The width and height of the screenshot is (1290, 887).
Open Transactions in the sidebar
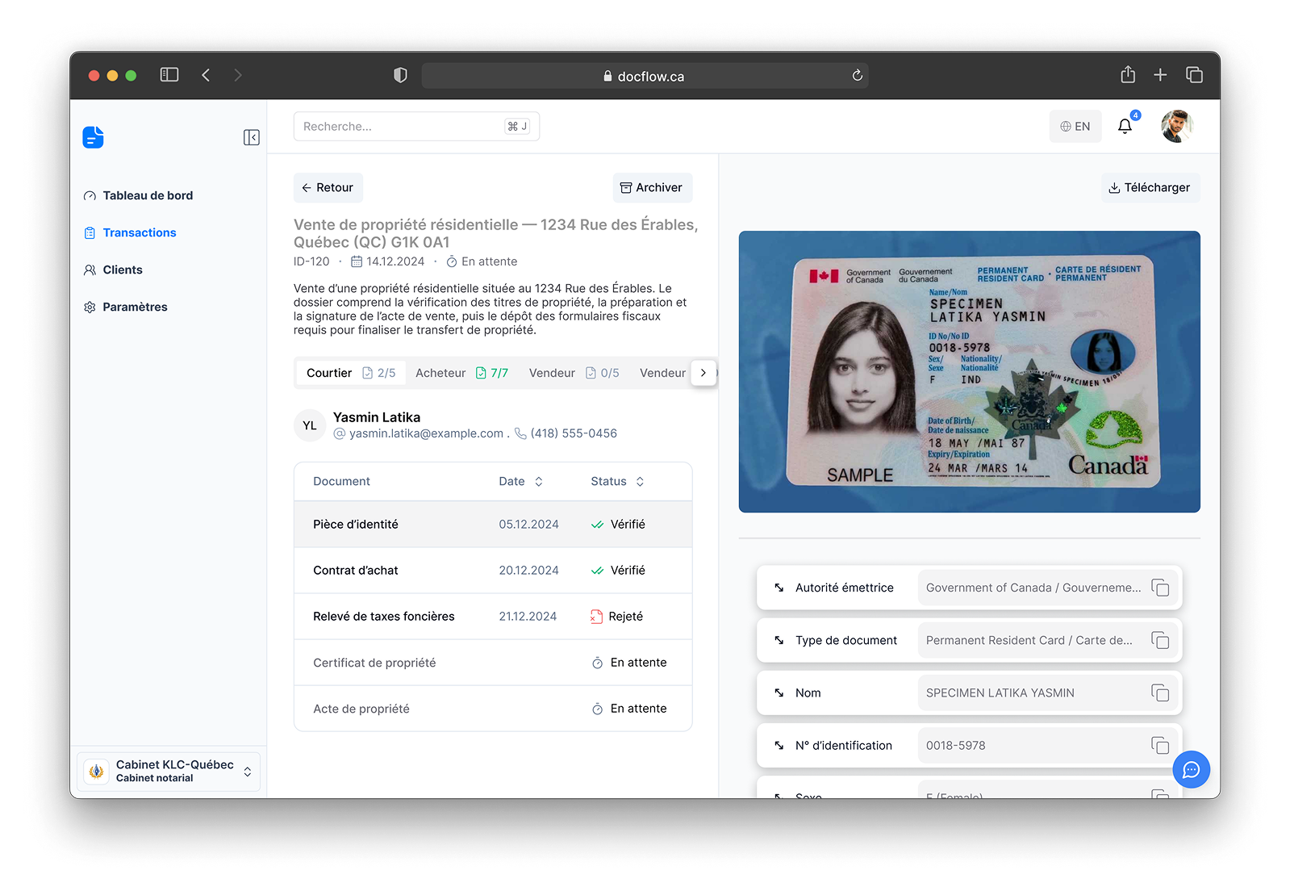click(130, 232)
